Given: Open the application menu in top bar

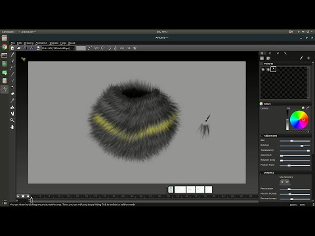Looking at the screenshot, I should point(28,31).
